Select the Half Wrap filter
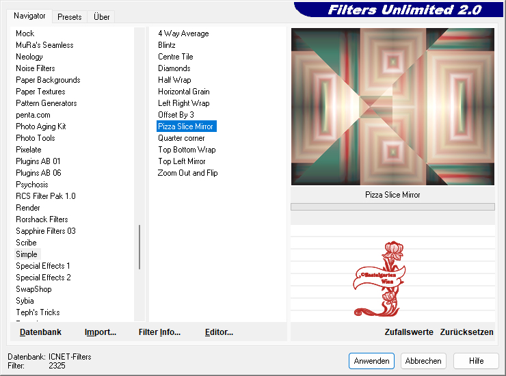 click(x=174, y=80)
